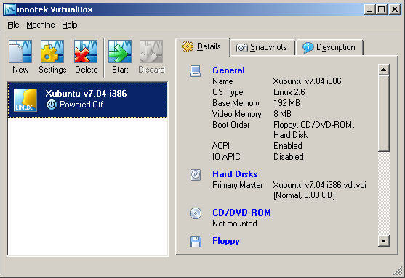The width and height of the screenshot is (405, 278).
Task: Maximize the innotek VirtualBox window
Action: [382, 9]
